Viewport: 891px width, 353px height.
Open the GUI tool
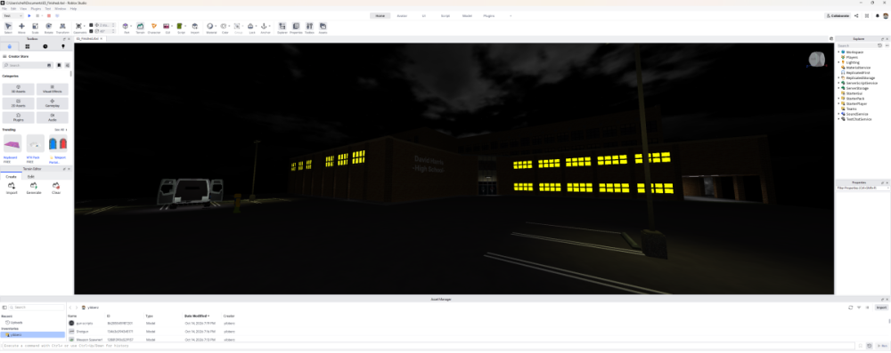coord(168,28)
